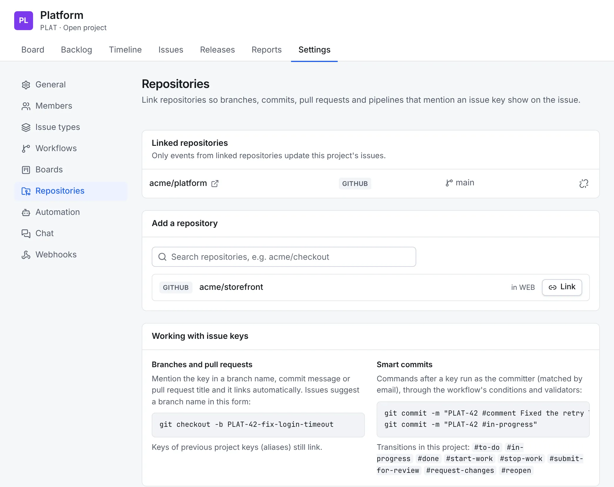Open Members settings section

point(71,106)
